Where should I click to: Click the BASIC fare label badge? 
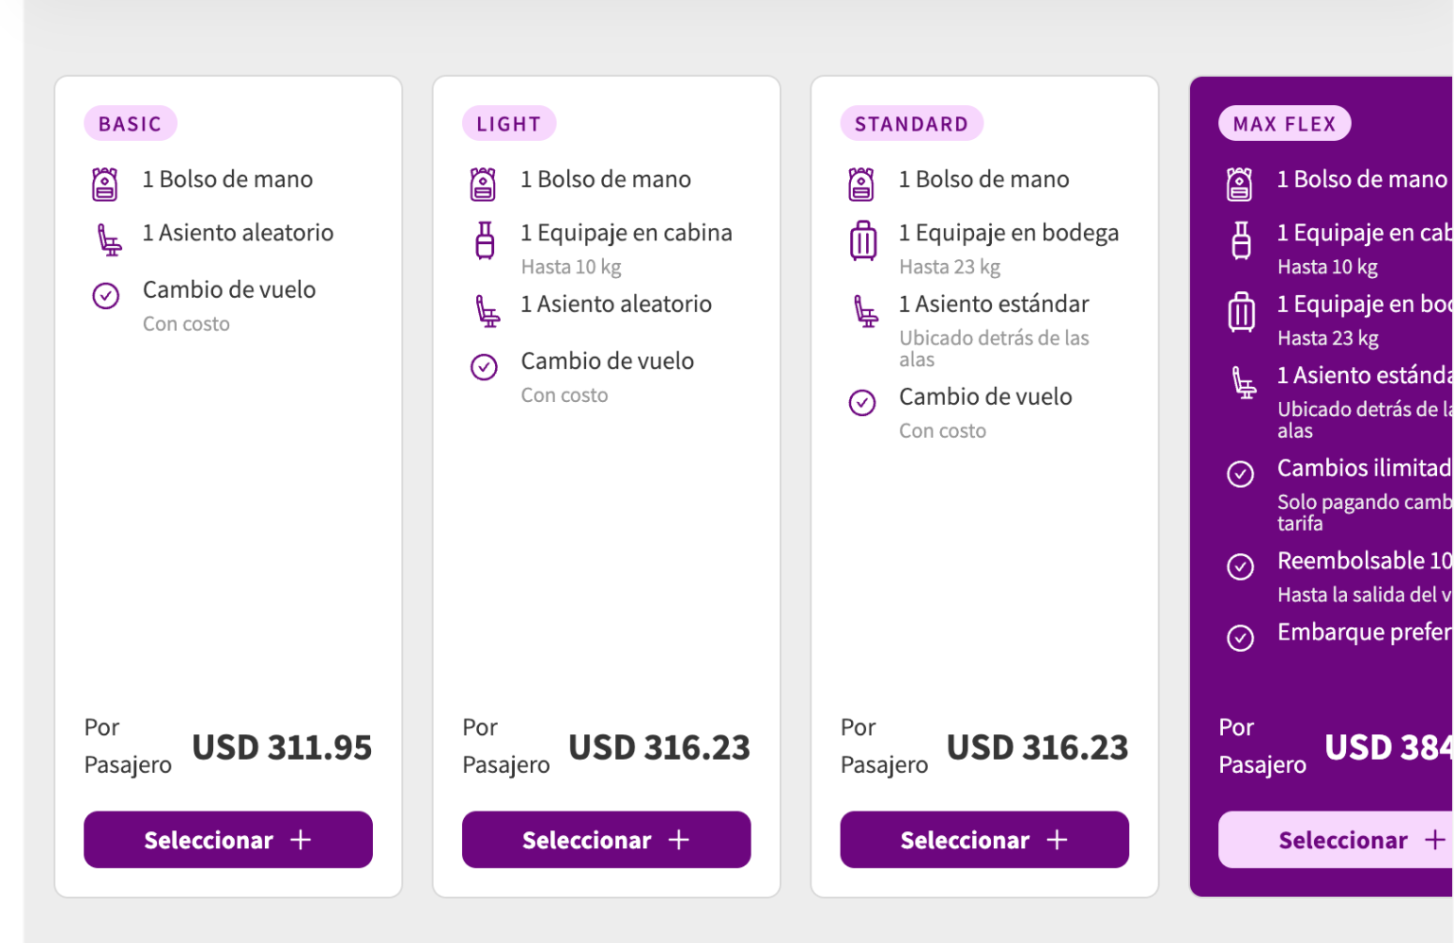tap(131, 124)
